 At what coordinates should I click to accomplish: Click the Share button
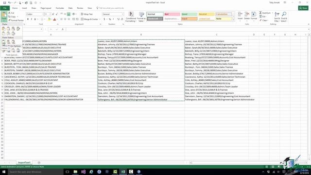pyautogui.click(x=303, y=8)
